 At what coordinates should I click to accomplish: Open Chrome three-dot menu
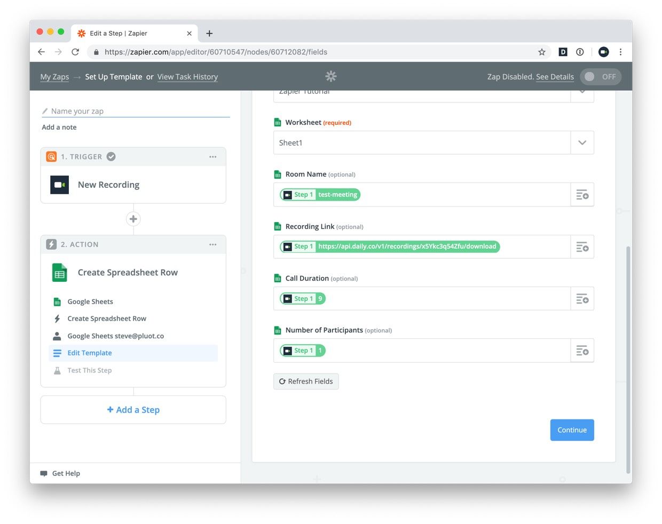pos(620,52)
